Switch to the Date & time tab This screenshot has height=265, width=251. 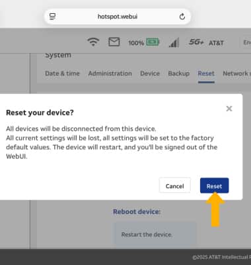point(62,74)
